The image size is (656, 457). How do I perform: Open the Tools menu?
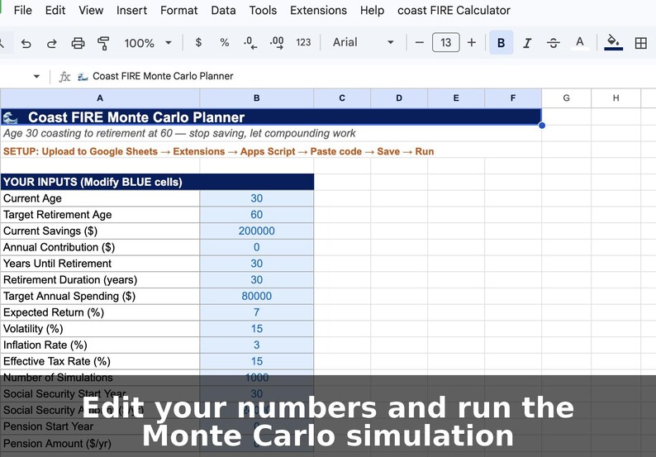coord(263,10)
